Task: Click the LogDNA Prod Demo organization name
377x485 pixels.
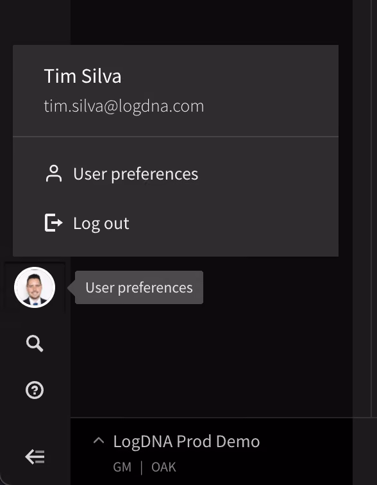Action: click(x=187, y=441)
